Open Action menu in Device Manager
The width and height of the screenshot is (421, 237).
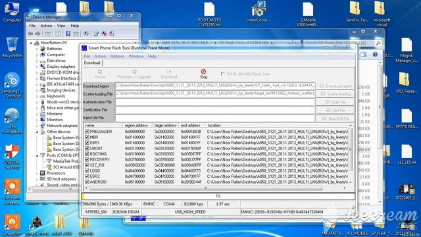click(46, 26)
